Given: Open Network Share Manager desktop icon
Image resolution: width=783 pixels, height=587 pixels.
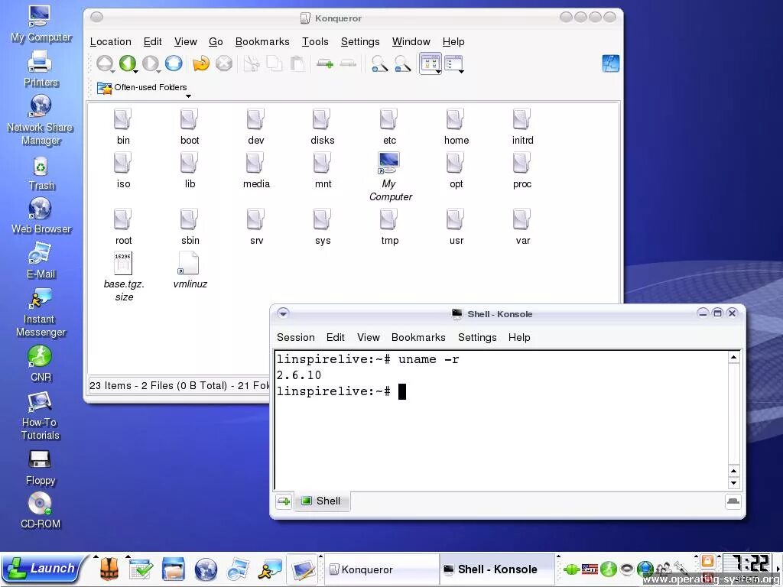Looking at the screenshot, I should click(x=40, y=120).
